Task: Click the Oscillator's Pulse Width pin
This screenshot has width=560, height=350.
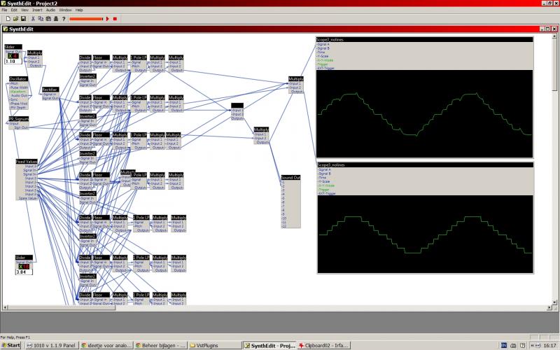Action: click(19, 87)
